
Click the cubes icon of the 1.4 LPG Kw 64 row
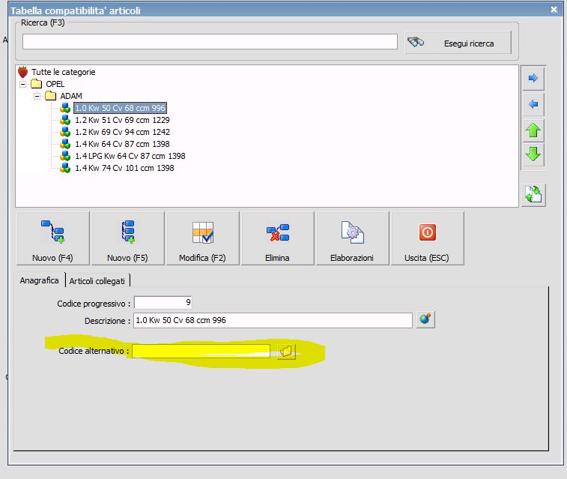click(65, 156)
